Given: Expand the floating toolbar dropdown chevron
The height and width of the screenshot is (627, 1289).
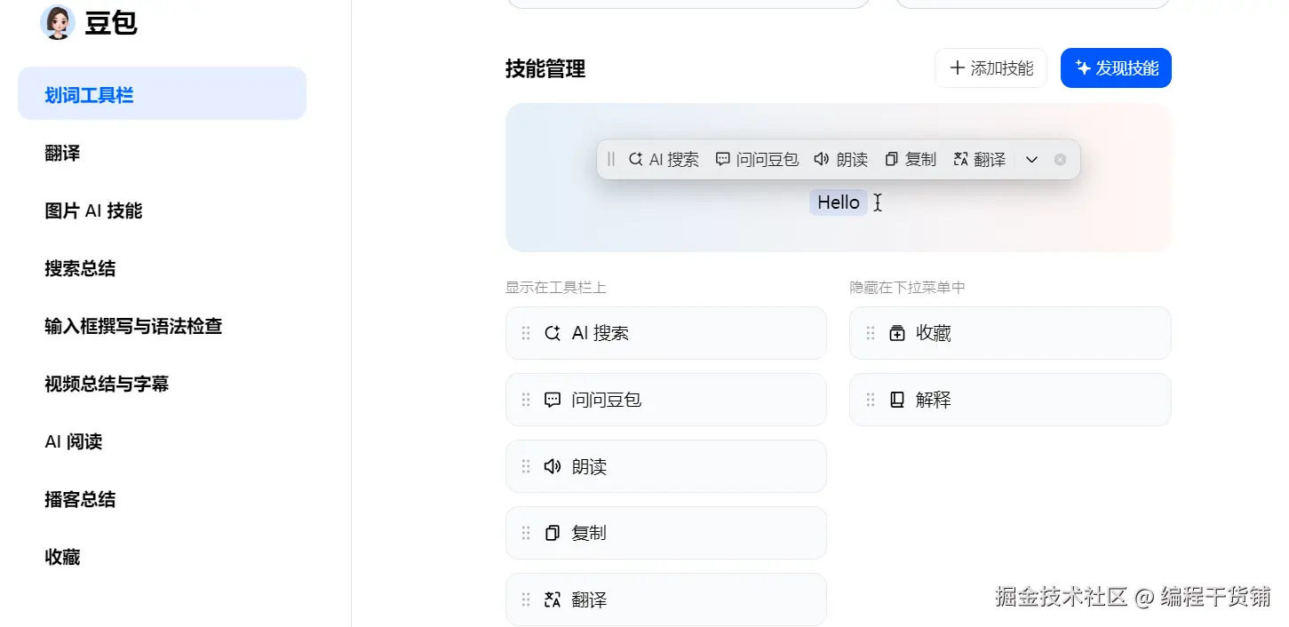Looking at the screenshot, I should 1031,160.
